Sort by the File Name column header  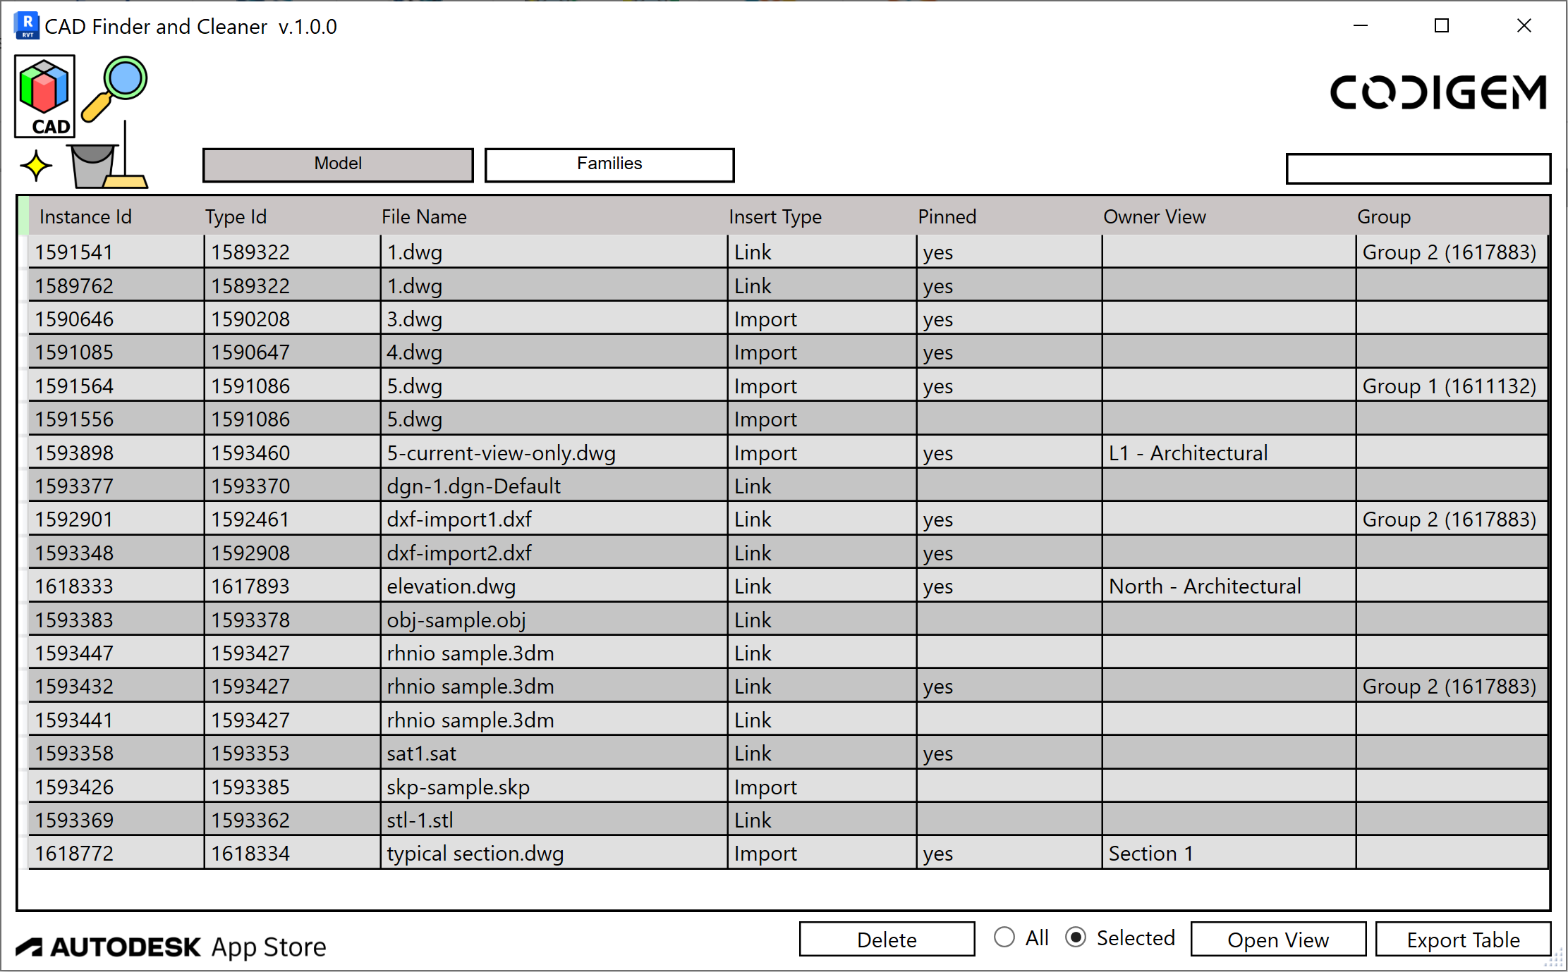(x=424, y=216)
